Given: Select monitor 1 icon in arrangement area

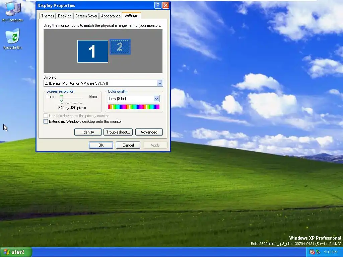Looking at the screenshot, I should point(93,51).
